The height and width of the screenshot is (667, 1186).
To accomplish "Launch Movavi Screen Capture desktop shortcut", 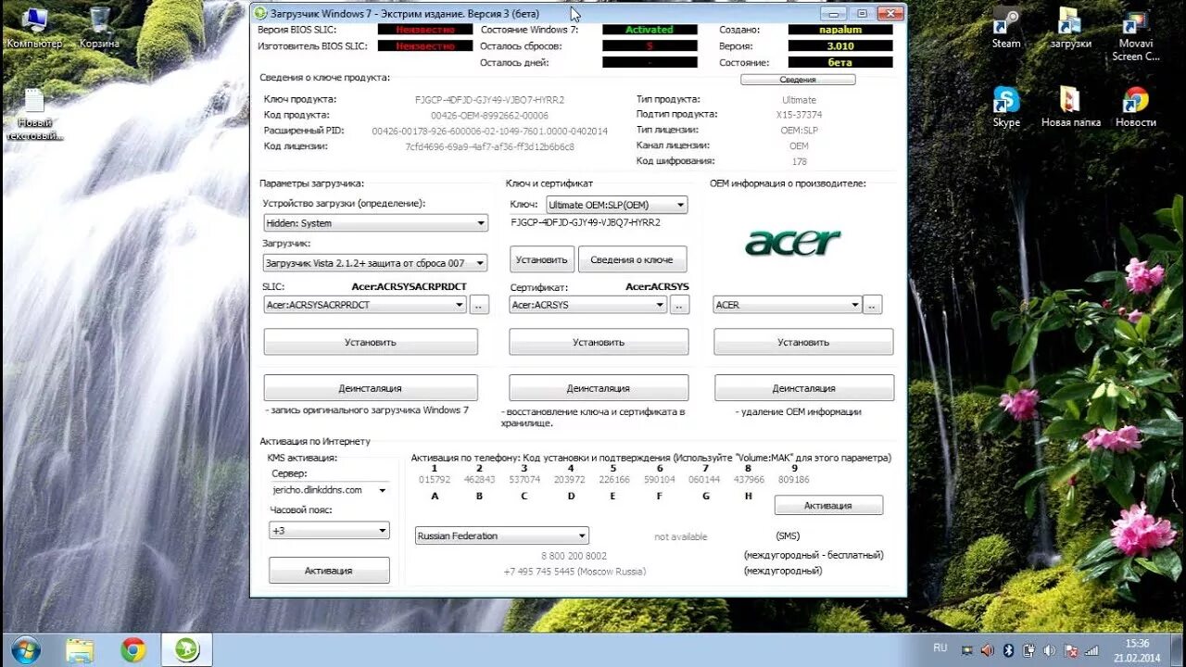I will pyautogui.click(x=1136, y=35).
